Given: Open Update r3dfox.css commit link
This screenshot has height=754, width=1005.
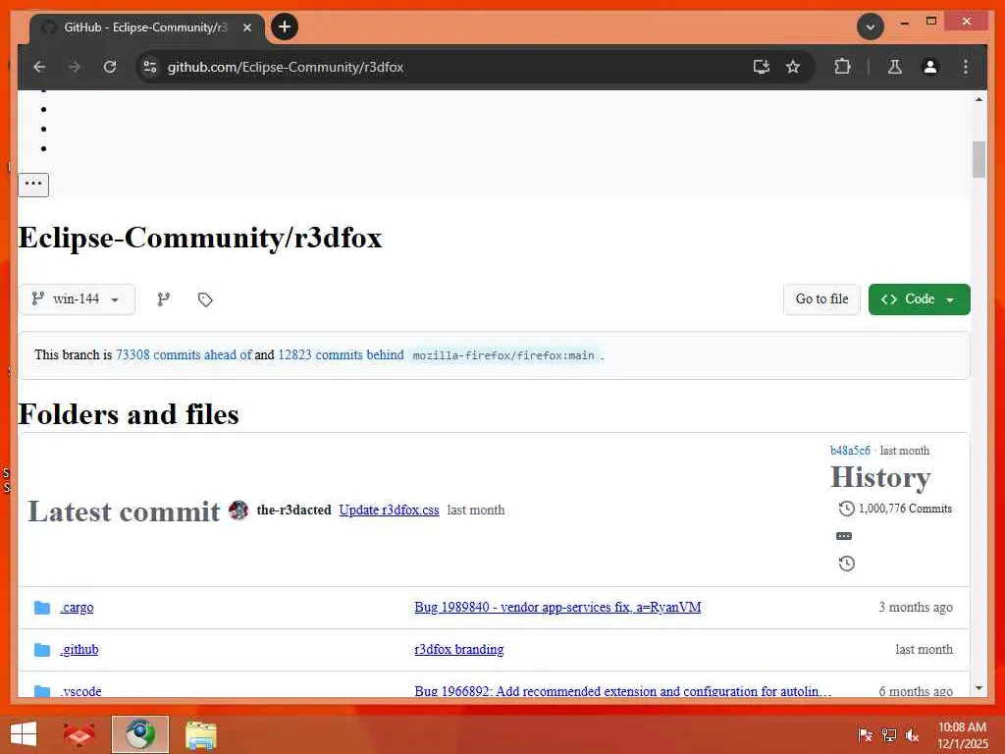Looking at the screenshot, I should (389, 511).
